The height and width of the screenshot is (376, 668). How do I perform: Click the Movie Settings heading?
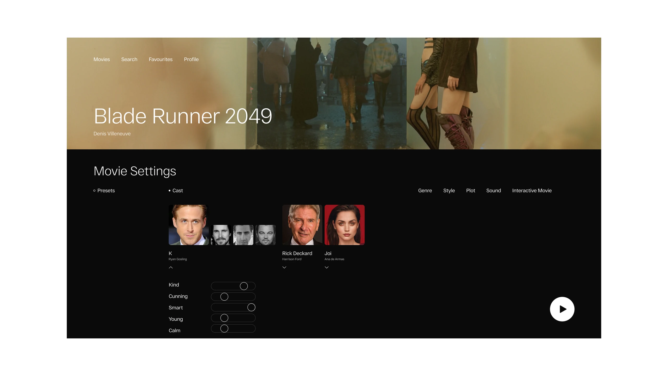135,171
